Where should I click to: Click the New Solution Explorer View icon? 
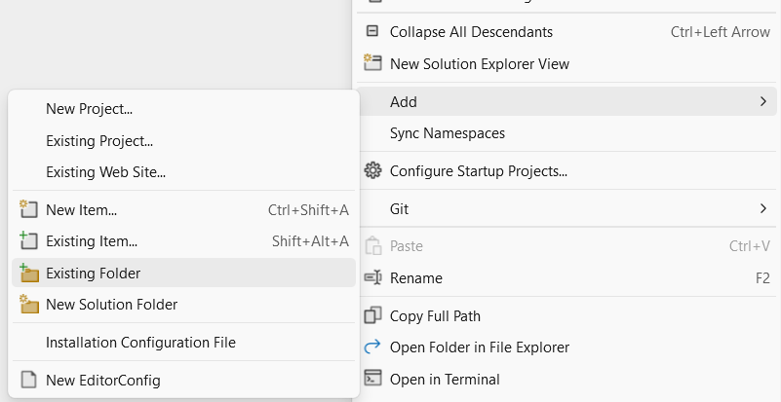(371, 63)
